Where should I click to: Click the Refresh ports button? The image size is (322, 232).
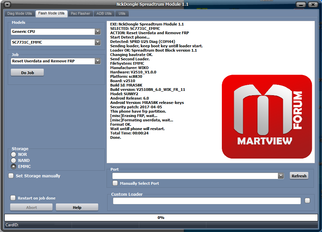coord(299,176)
